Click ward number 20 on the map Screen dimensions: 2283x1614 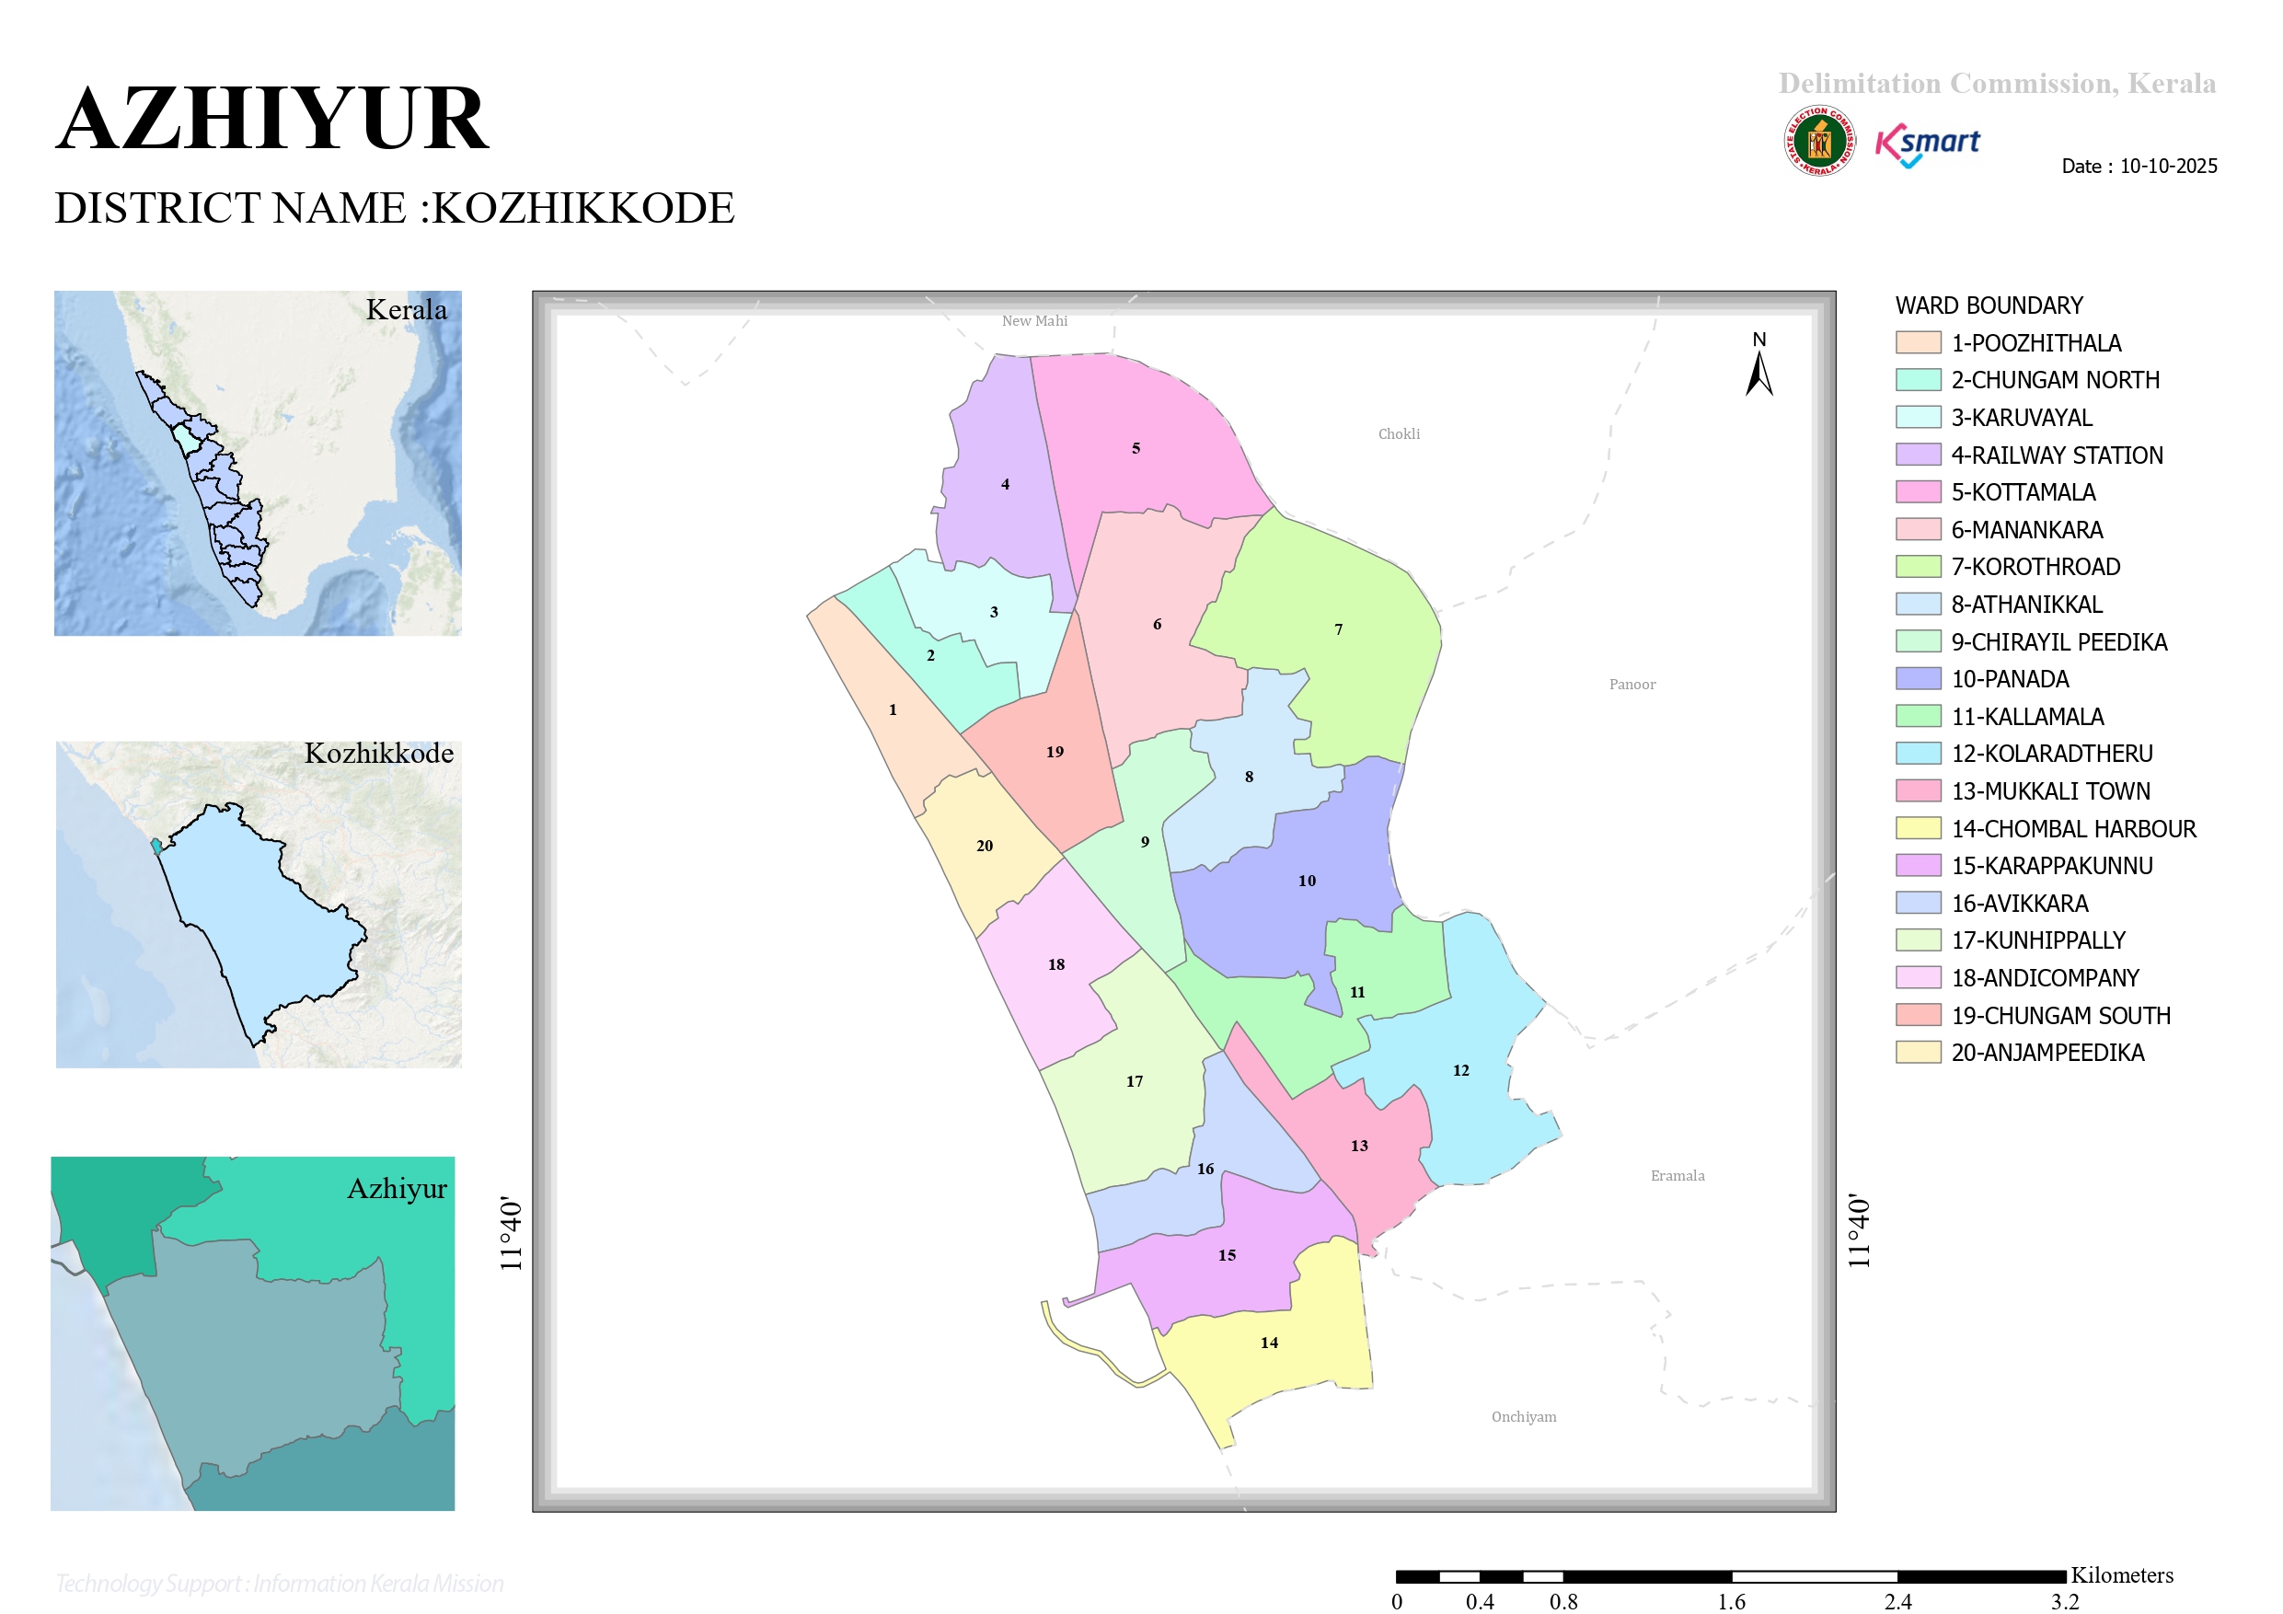point(985,847)
